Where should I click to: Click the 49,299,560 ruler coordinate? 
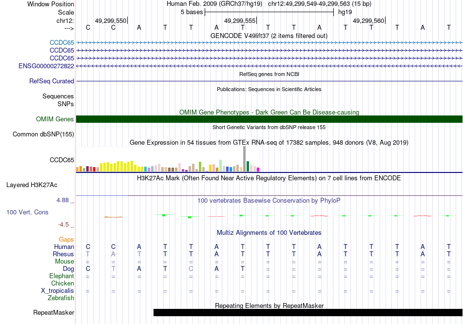[x=368, y=20]
